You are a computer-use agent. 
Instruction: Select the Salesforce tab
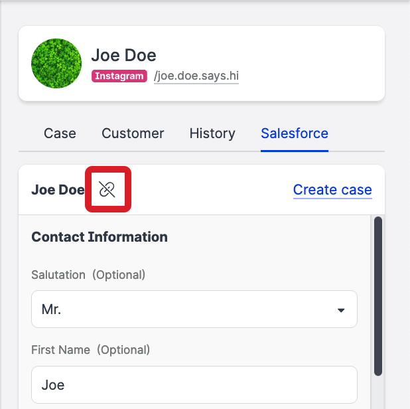(x=295, y=133)
